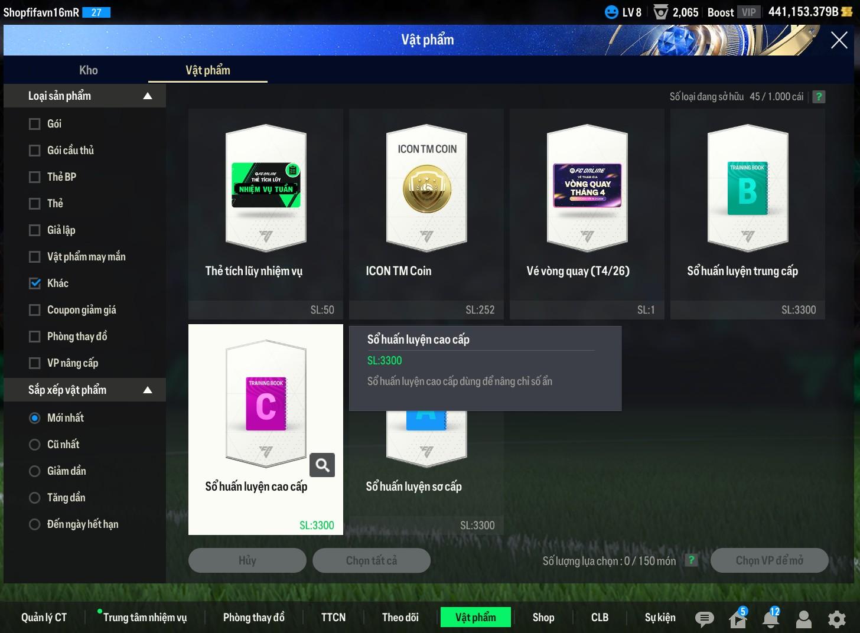The height and width of the screenshot is (633, 860).
Task: Click the Chọn VP để mở button
Action: [769, 560]
